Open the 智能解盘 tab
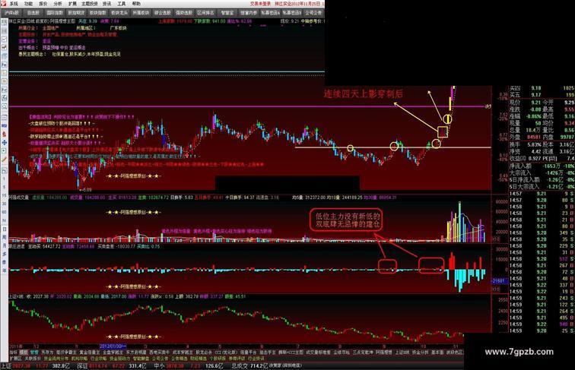Viewport: 575px width, 370px height. click(x=141, y=359)
